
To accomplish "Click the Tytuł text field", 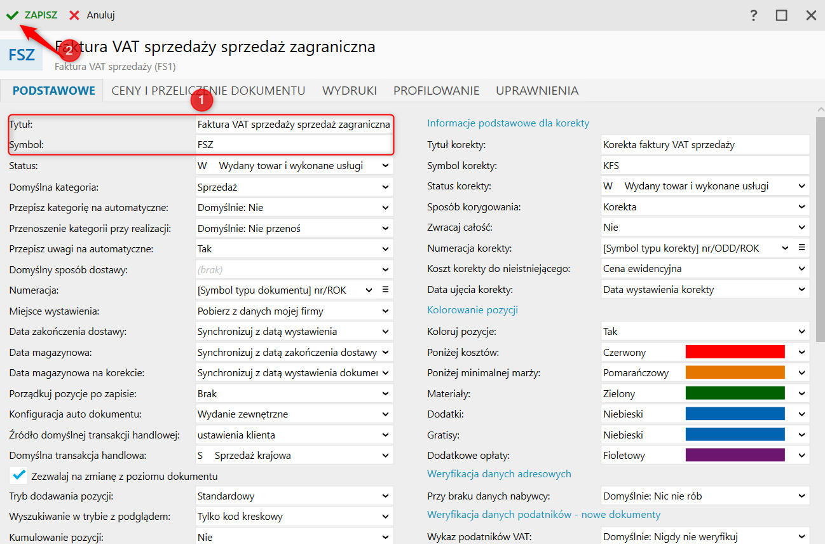I will pos(294,125).
